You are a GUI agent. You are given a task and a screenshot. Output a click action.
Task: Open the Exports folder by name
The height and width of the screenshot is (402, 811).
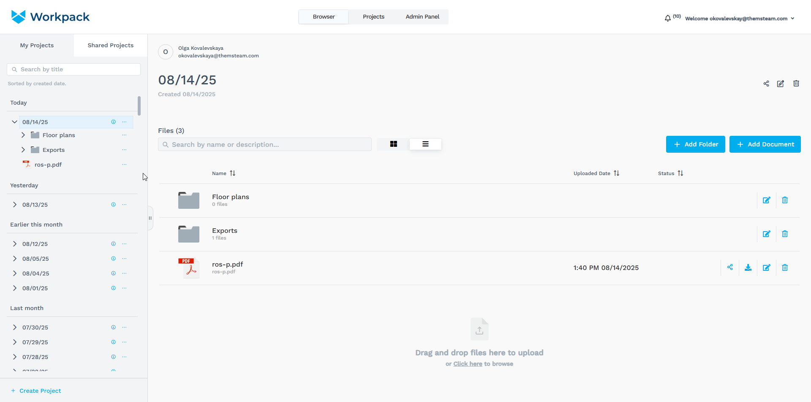point(225,231)
